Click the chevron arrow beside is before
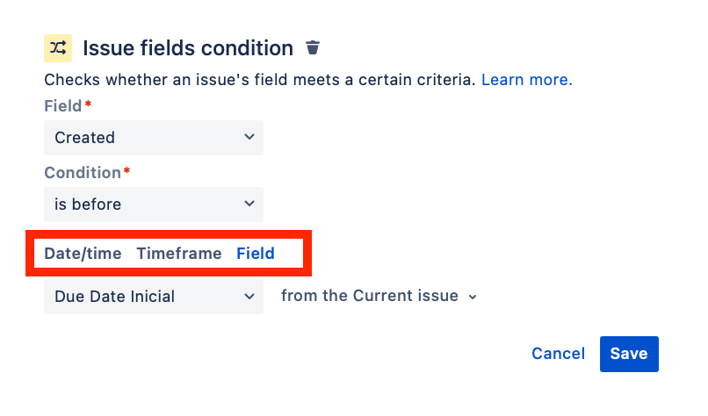This screenshot has width=708, height=416. (249, 204)
